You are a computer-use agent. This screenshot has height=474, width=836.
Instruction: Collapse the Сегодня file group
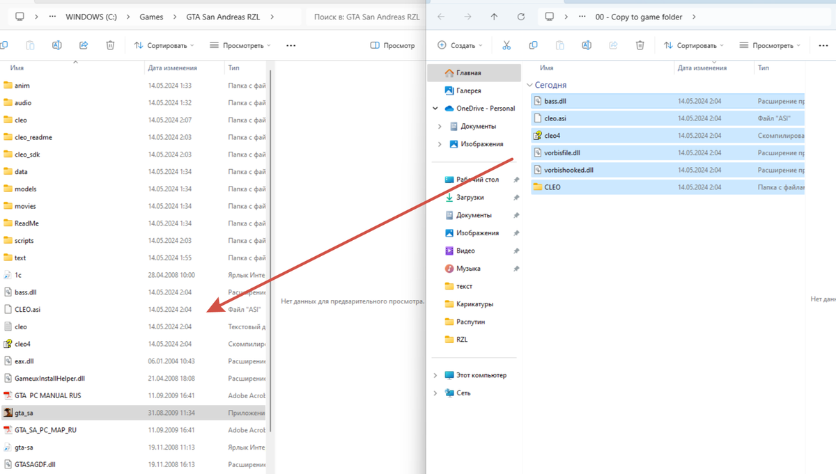[530, 85]
